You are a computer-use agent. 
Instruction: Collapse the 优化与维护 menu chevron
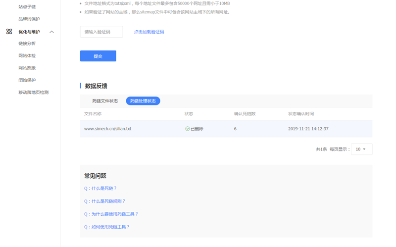[52, 32]
